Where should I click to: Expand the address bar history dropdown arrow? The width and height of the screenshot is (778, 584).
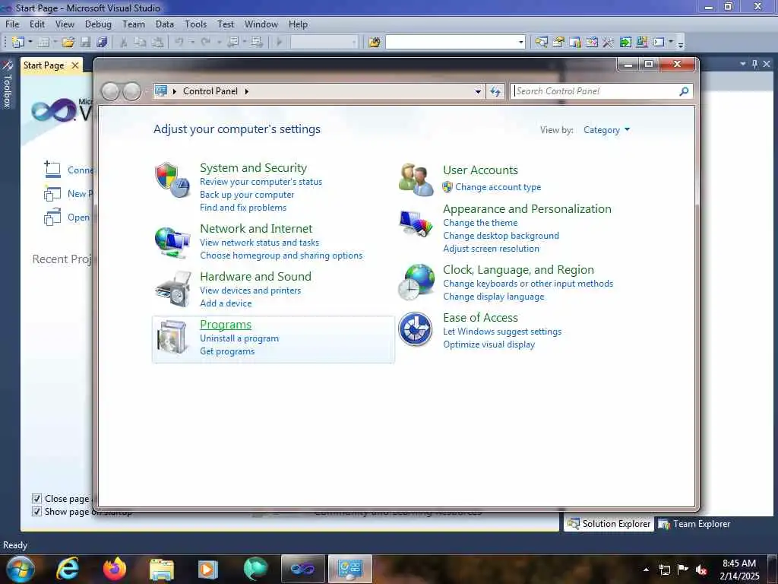[478, 91]
